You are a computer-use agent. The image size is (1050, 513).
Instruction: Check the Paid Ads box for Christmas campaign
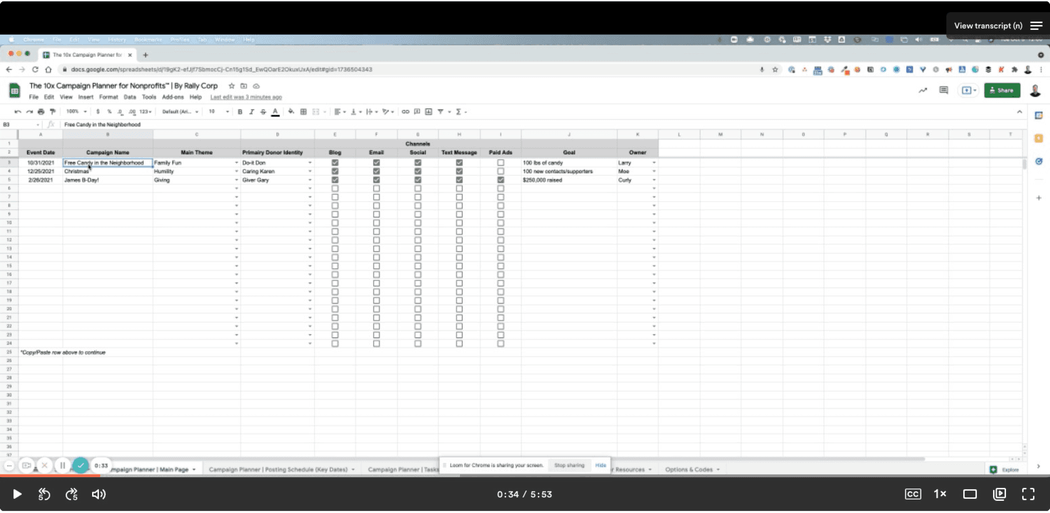(x=500, y=171)
